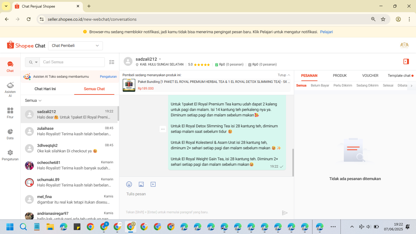The image size is (416, 234).
Task: Click the product thumbnail image
Action: (129, 85)
